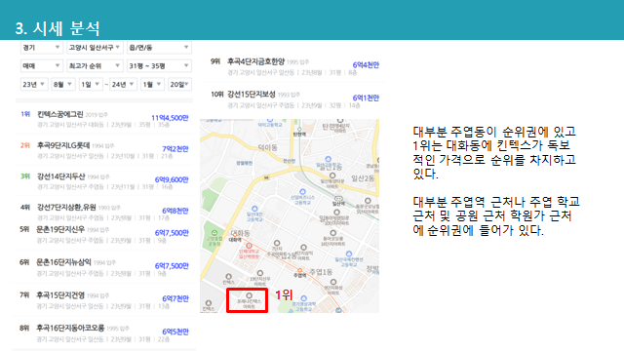
Task: Open the 강선7단지삼환,유원 listing
Action: (x=104, y=213)
